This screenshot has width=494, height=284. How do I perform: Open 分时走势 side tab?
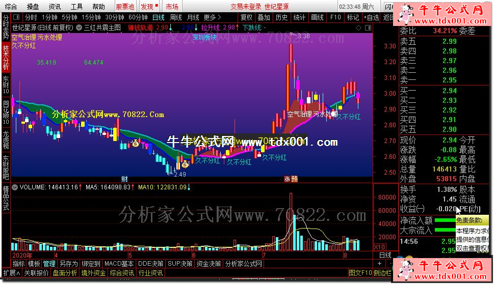tap(6, 27)
